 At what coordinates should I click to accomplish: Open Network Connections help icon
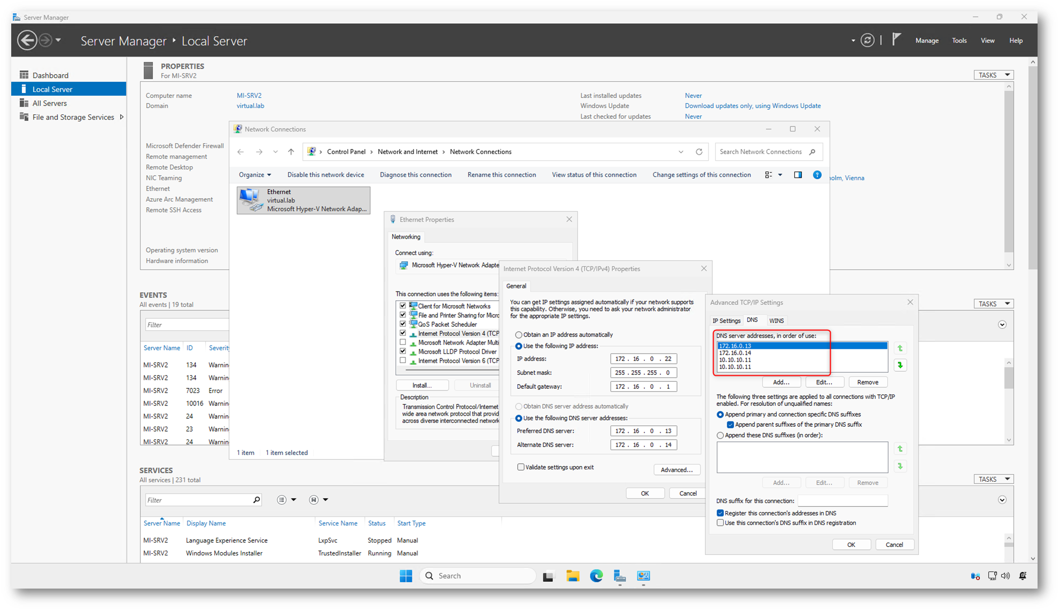coord(817,175)
